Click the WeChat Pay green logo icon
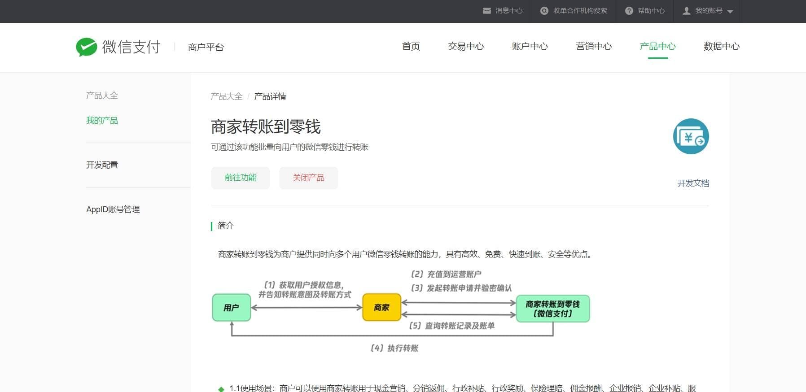Screen dimensions: 806x392 pyautogui.click(x=86, y=47)
